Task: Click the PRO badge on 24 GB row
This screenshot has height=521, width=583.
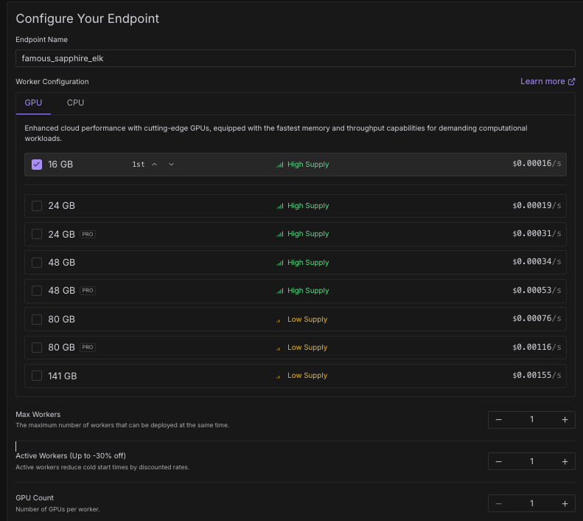Action: [88, 234]
